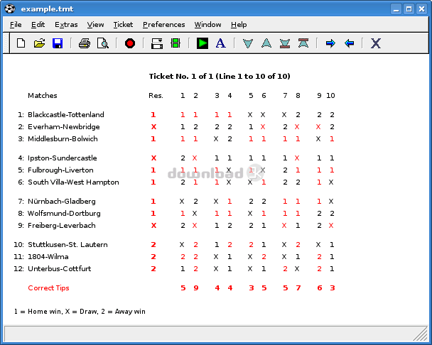Image resolution: width=432 pixels, height=345 pixels.
Task: Select the Blackcastle-Tottenland match
Action: click(66, 114)
